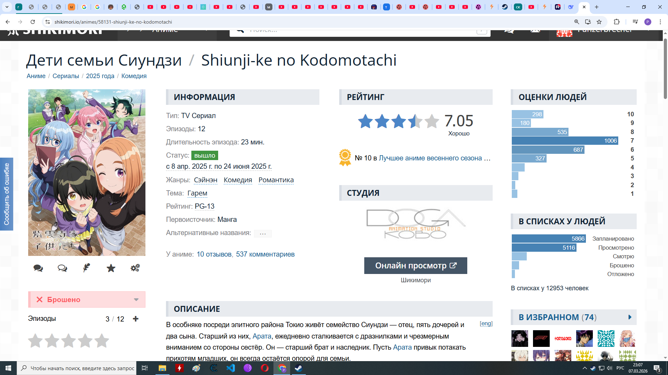668x375 pixels.
Task: Click the gears edit icon under the poster
Action: (135, 268)
